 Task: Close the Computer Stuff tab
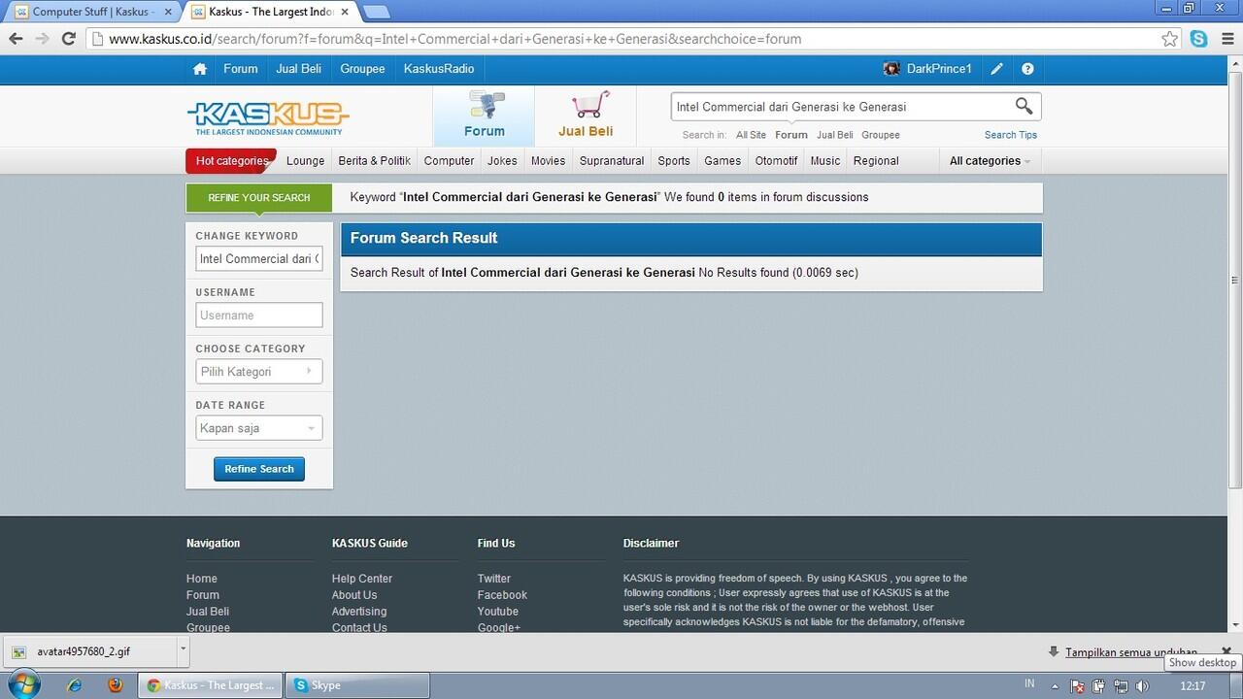167,12
